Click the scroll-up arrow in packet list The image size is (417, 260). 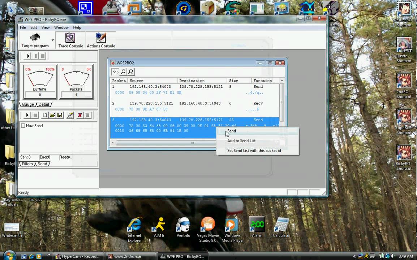tap(282, 80)
